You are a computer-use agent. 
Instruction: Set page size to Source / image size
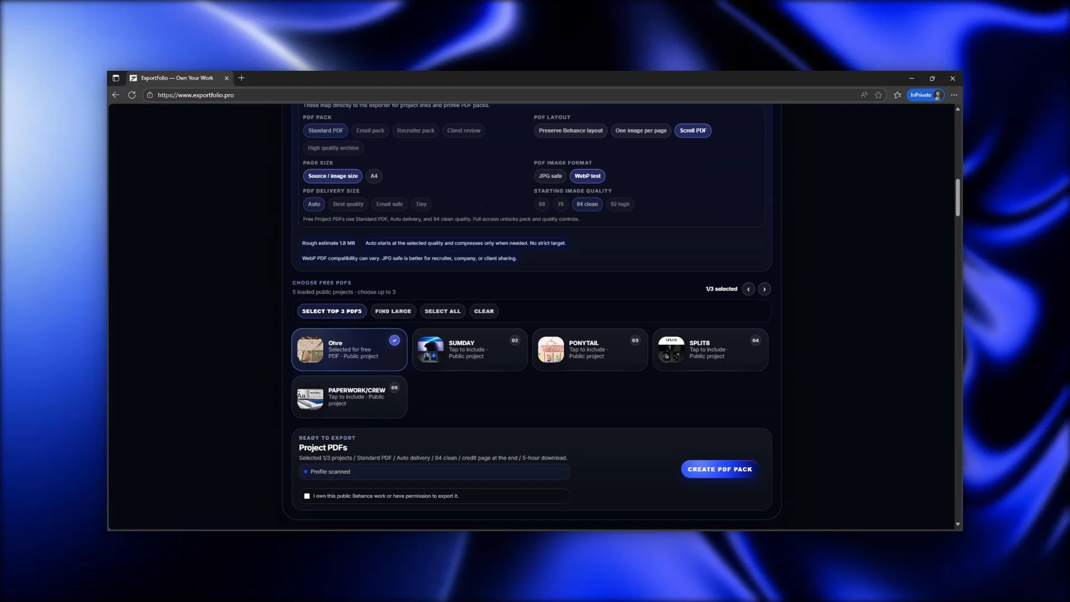333,176
